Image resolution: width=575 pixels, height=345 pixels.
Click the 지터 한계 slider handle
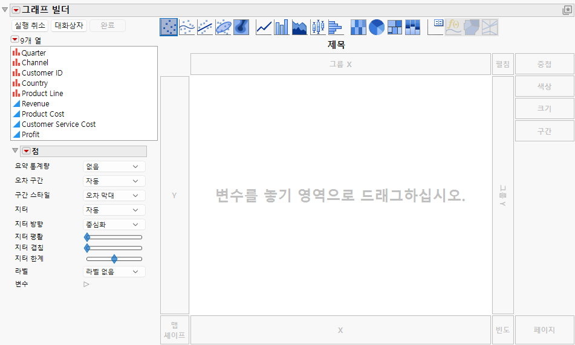coord(114,259)
